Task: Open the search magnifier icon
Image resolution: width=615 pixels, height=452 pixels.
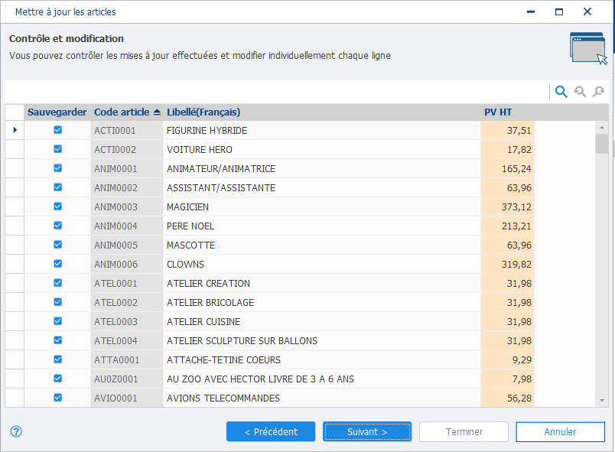Action: pos(561,92)
